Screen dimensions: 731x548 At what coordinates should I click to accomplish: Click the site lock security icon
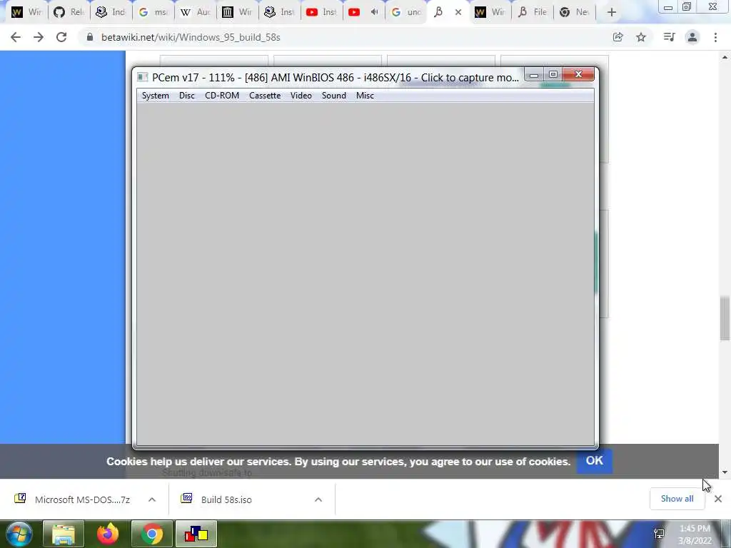click(90, 37)
